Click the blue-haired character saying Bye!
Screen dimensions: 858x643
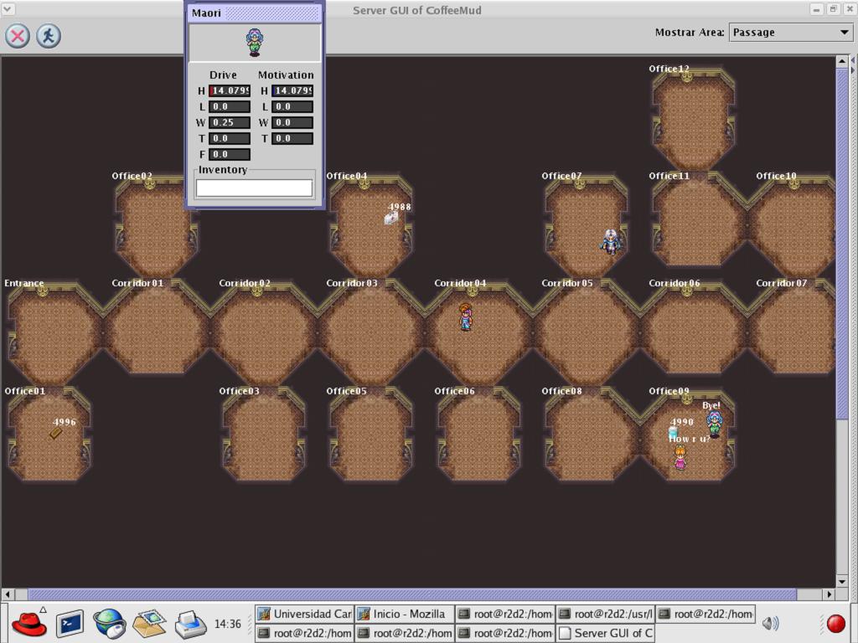click(x=714, y=424)
